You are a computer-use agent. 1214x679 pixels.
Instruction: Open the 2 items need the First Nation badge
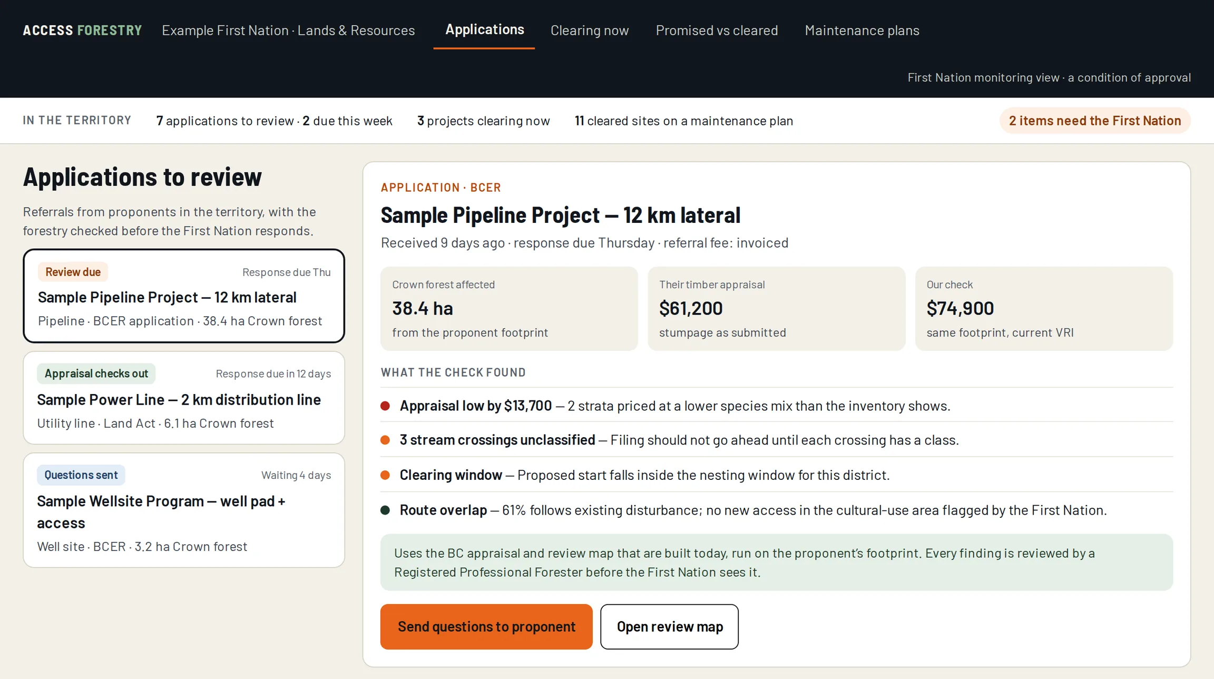(1094, 121)
